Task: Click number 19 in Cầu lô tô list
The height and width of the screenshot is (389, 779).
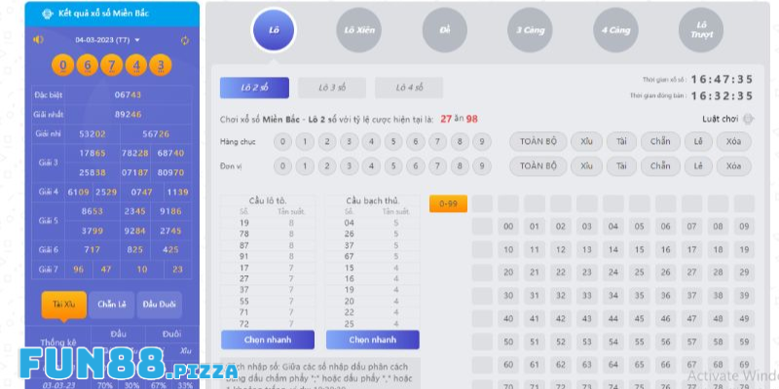Action: tap(244, 223)
